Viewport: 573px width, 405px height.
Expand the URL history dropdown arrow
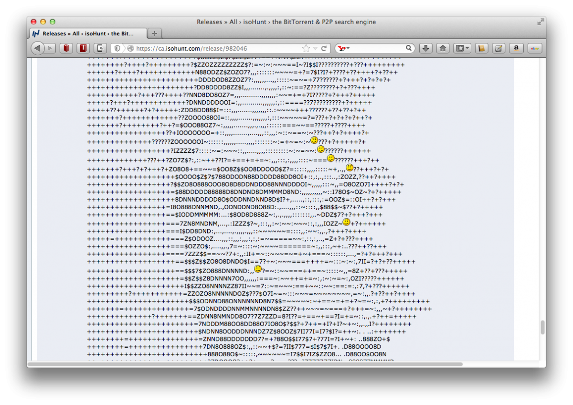pos(315,48)
